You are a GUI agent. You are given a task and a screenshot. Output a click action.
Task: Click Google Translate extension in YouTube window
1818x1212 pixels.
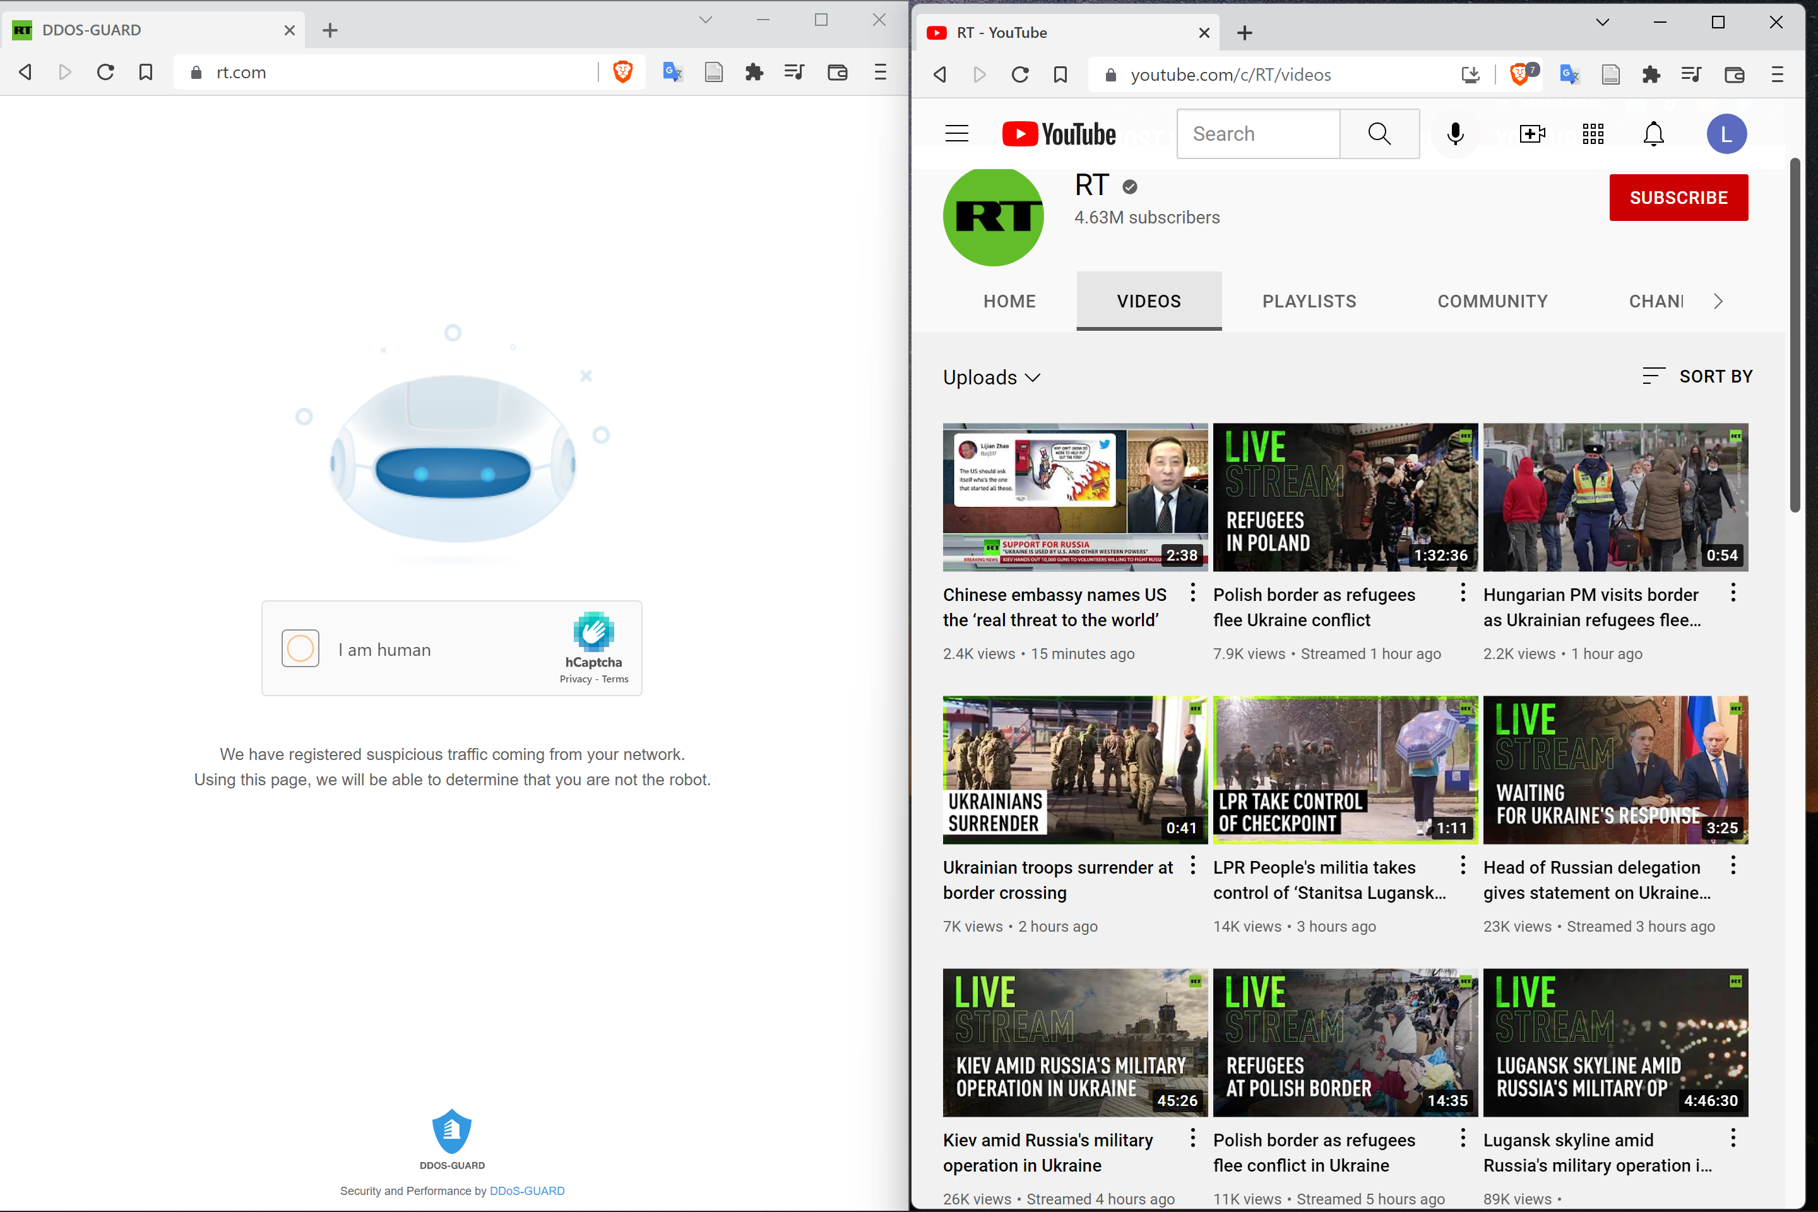(x=1569, y=74)
